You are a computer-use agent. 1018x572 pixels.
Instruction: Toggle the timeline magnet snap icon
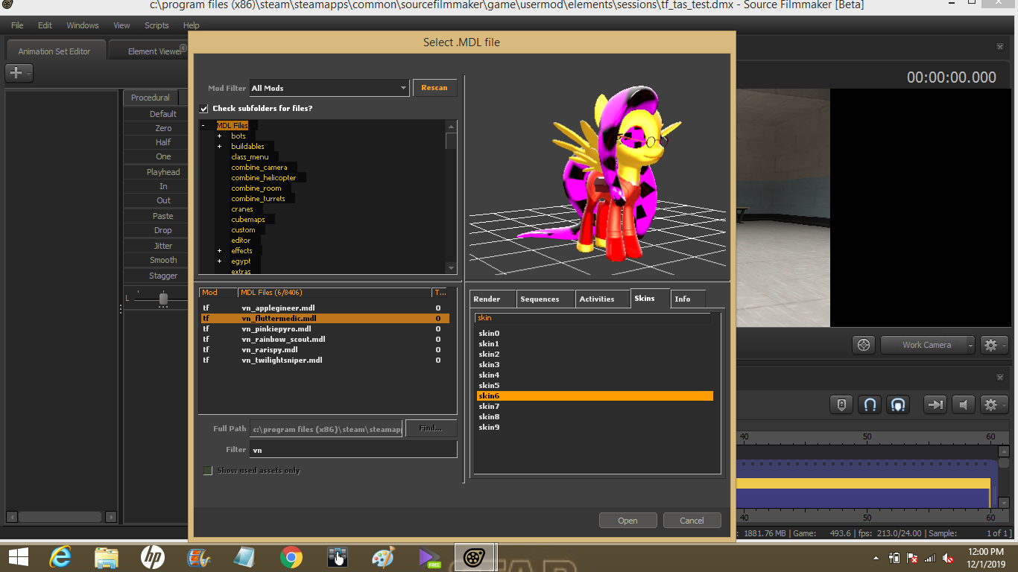tap(870, 404)
